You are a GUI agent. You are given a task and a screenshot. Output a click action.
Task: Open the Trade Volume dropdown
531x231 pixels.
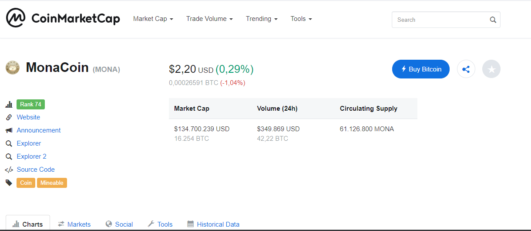pos(209,19)
